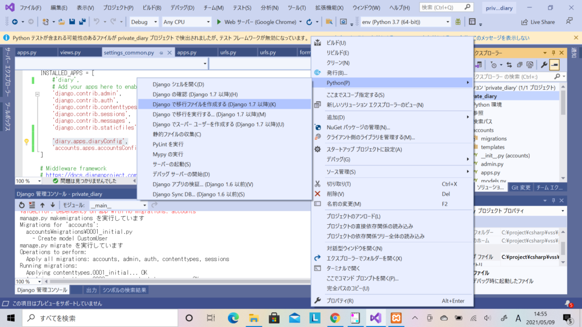Open the Python package gift icon

458,22
